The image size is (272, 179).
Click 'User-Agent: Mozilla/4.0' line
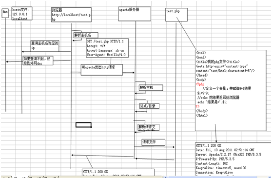tap(106, 55)
